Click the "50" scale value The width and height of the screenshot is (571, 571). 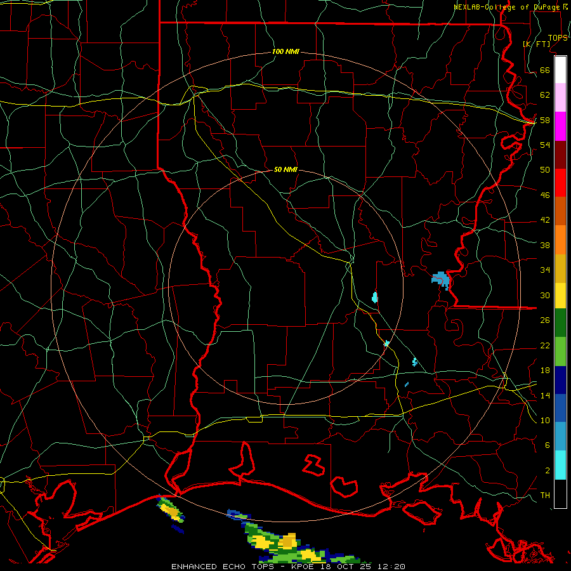tap(545, 170)
